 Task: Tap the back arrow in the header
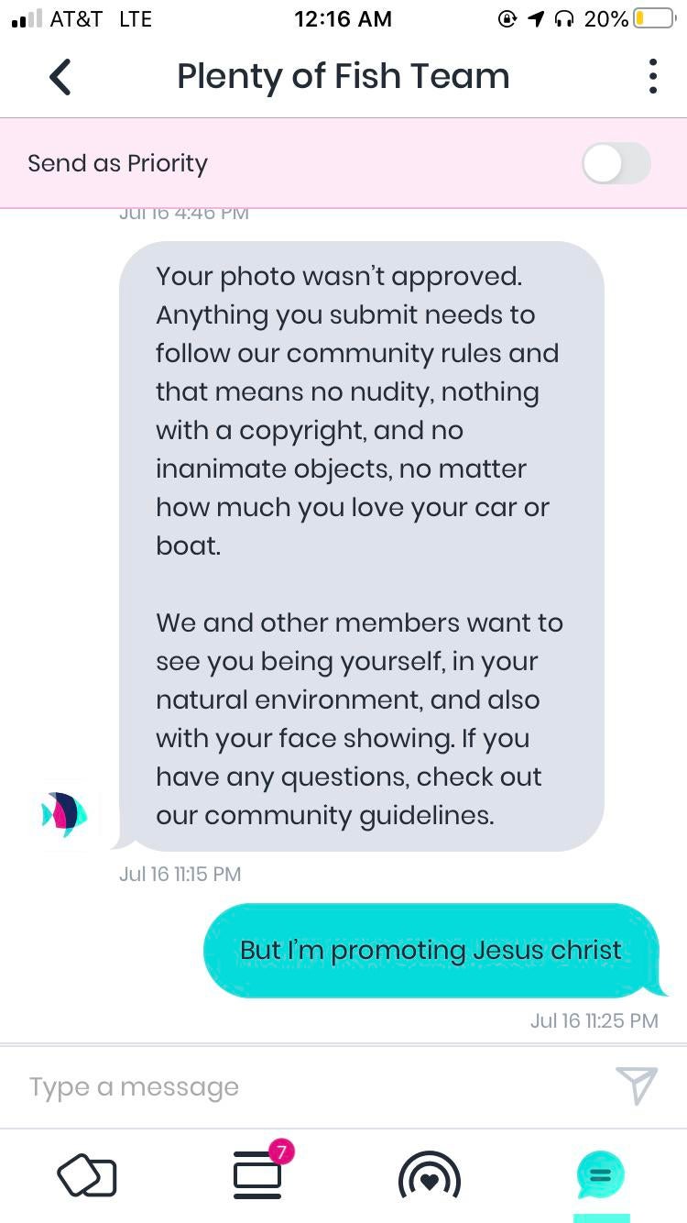coord(60,77)
